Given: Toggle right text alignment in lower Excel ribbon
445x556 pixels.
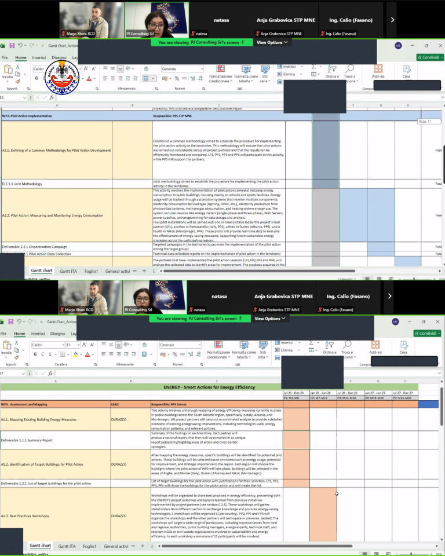Looking at the screenshot, I should (x=119, y=354).
